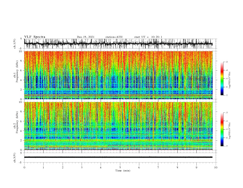Click the ch.1 spectrogram panel
243x188 pixels.
point(118,75)
